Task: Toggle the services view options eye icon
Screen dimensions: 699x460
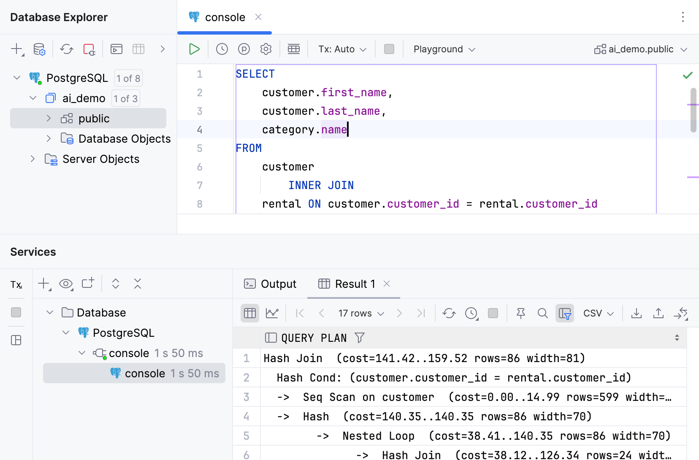Action: tap(66, 284)
